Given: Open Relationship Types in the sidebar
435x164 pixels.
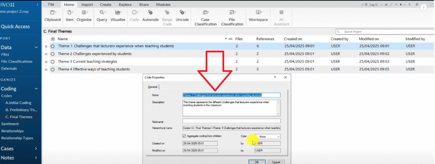Looking at the screenshot, I should point(17,138).
